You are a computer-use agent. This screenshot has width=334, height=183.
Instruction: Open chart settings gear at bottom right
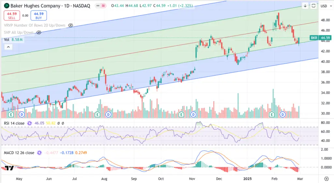pos(326,179)
